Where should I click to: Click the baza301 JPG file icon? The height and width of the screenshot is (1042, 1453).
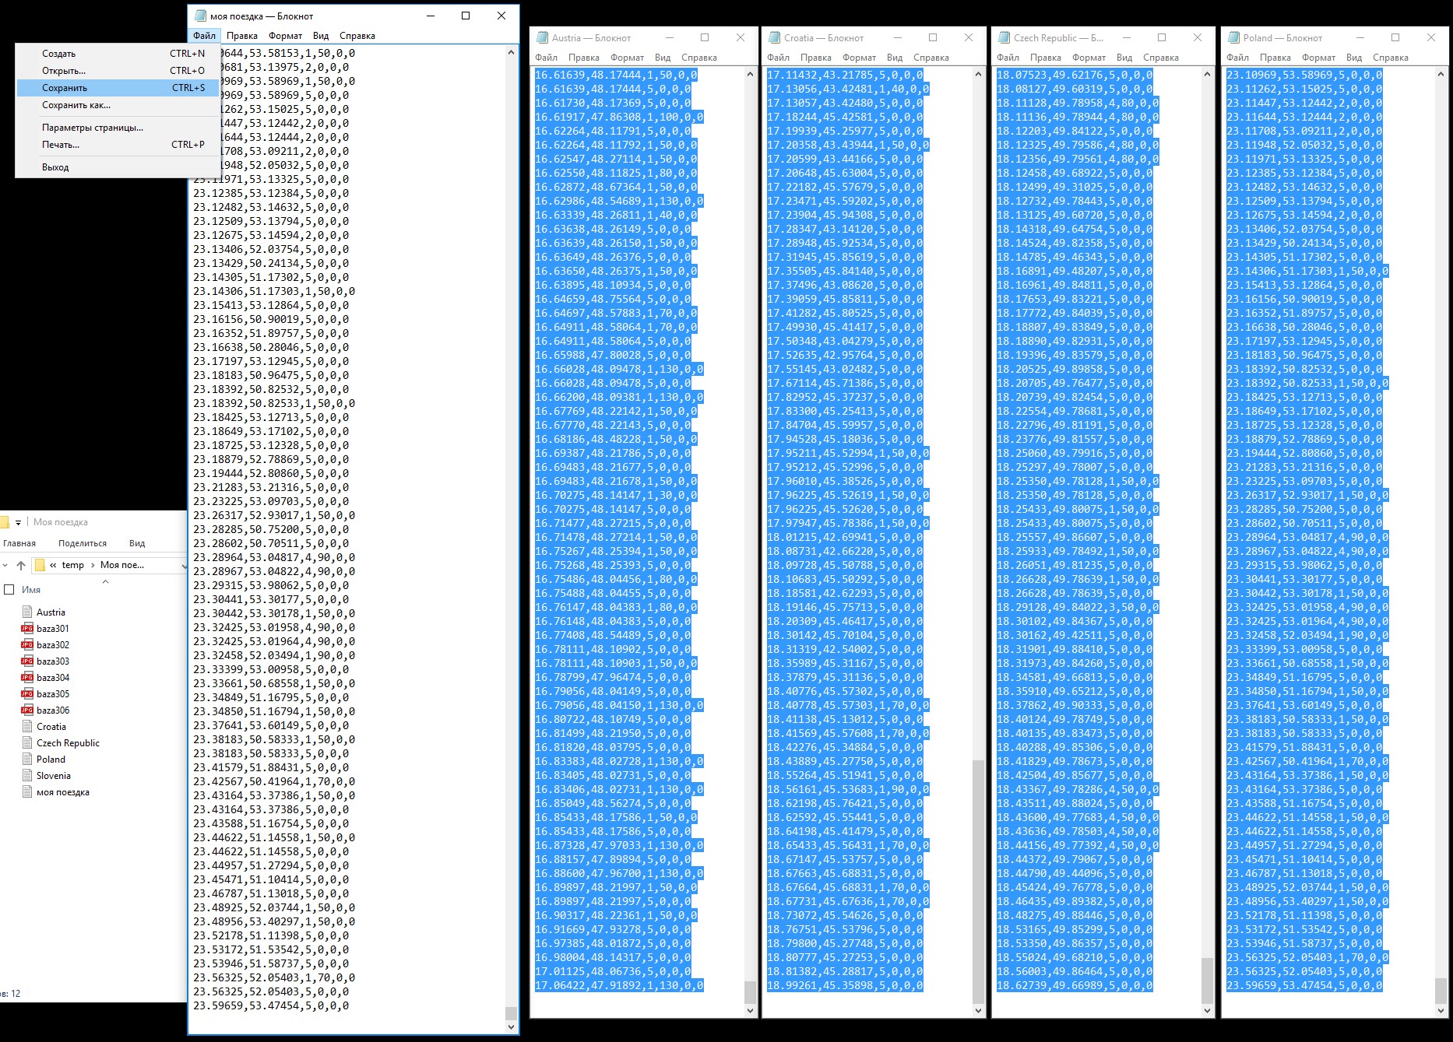(x=27, y=629)
